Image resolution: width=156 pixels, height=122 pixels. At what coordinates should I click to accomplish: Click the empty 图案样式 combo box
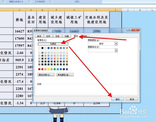[x=103, y=50]
